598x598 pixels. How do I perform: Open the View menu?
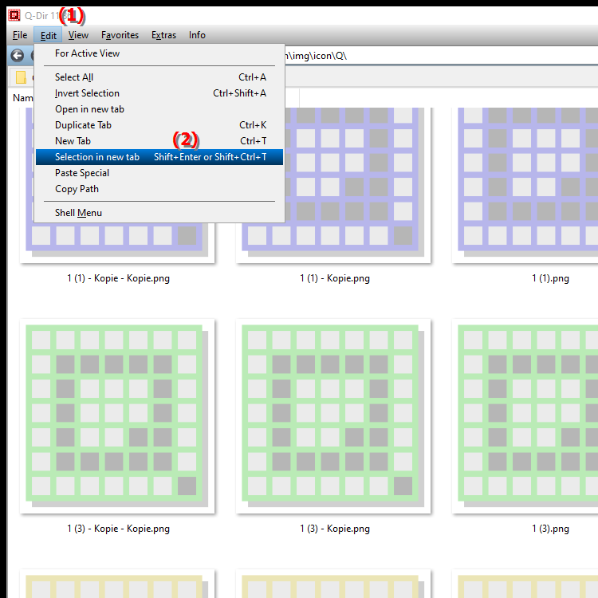[79, 35]
